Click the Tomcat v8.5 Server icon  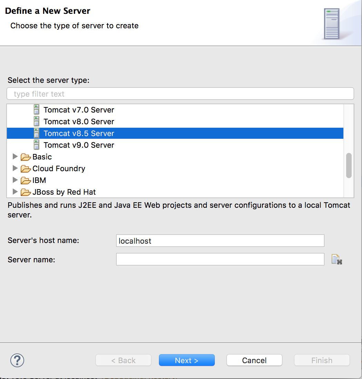[37, 133]
